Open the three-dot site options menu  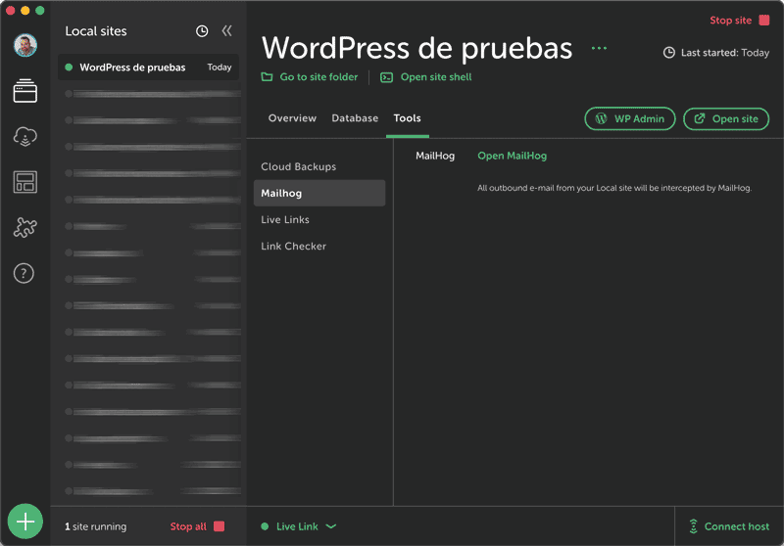click(x=599, y=48)
